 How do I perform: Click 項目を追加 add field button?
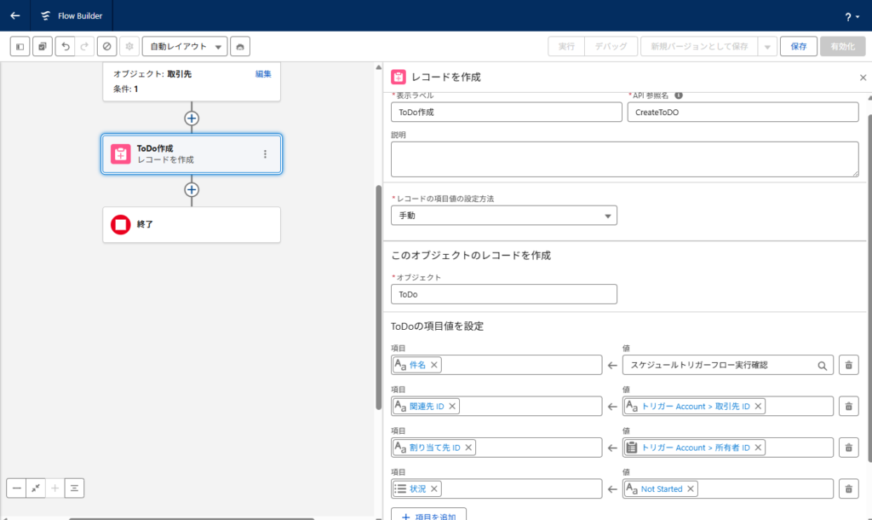tap(429, 515)
